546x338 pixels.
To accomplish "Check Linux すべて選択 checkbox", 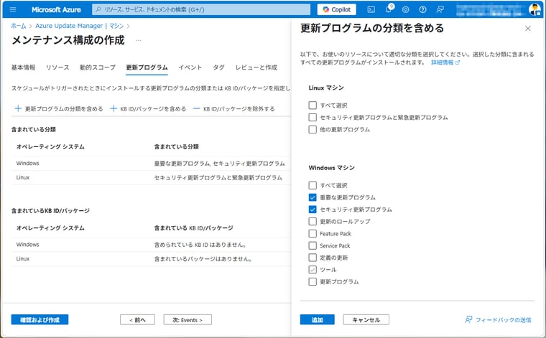I will coord(313,105).
